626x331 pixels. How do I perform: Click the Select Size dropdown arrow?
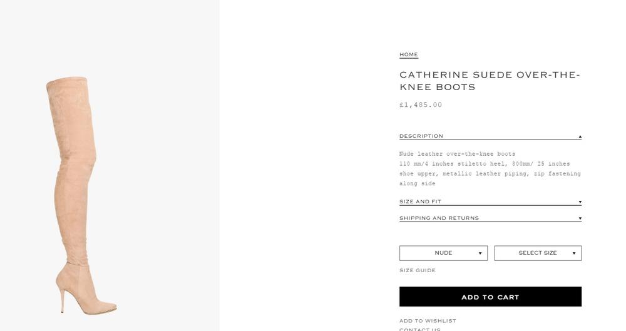coord(574,253)
